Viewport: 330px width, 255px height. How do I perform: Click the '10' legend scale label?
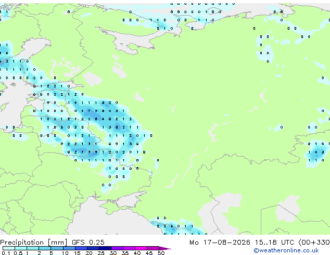point(65,253)
